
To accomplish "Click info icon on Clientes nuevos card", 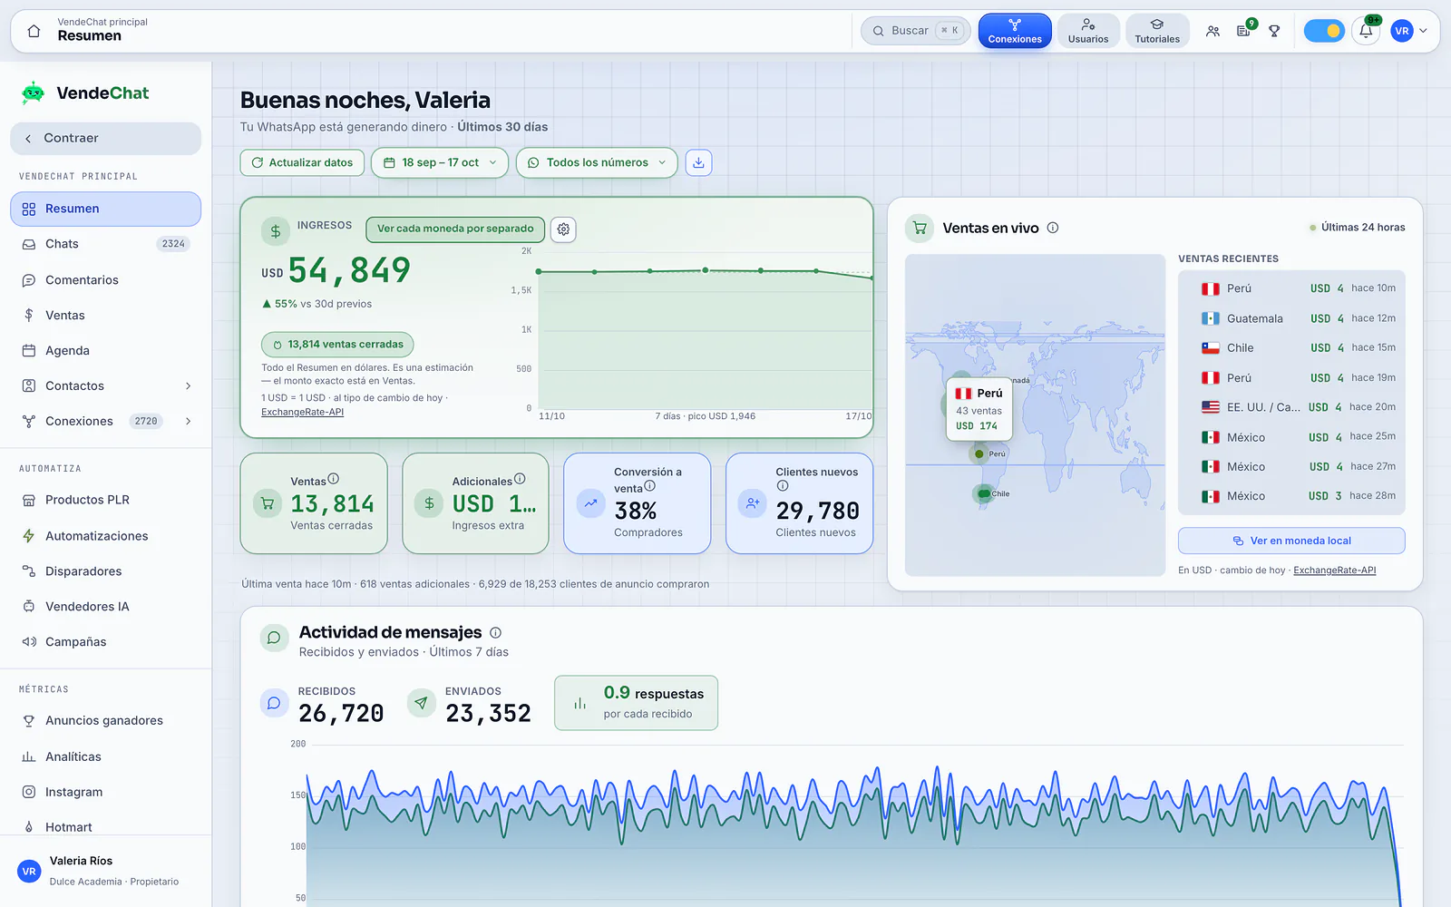I will click(x=783, y=486).
